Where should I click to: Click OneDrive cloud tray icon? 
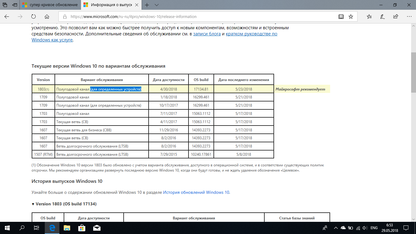coord(343,228)
